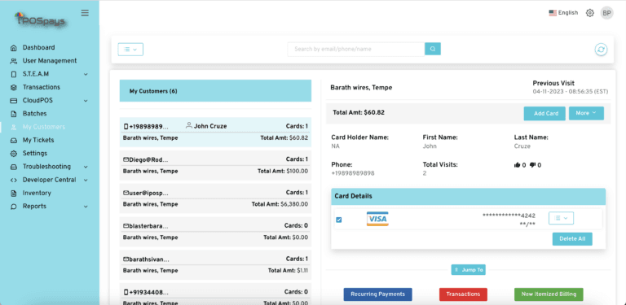This screenshot has height=305, width=626.
Task: Select the John Cruze customer row
Action: [215, 133]
